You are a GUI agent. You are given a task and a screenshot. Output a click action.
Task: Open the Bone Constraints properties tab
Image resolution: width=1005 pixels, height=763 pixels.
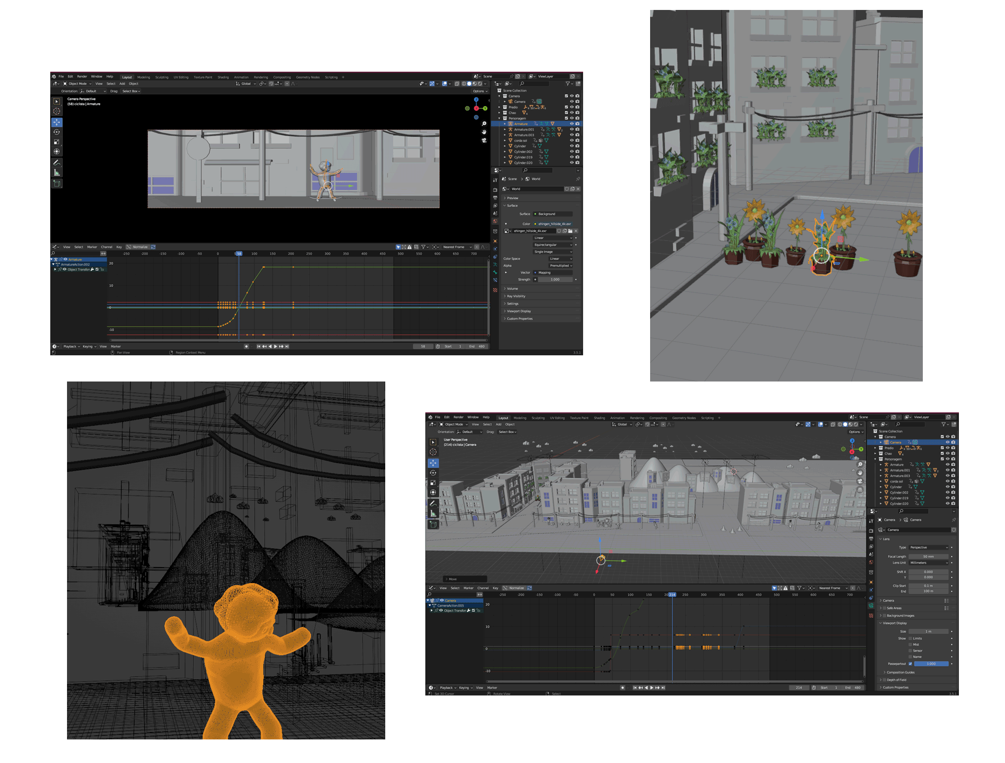point(495,280)
